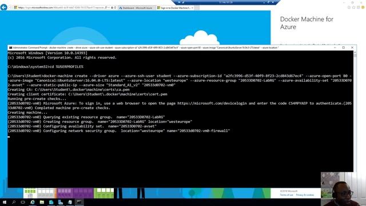The image size is (366, 206).
Task: Click 'Configuring network security group' line
Action: pyautogui.click(x=119, y=131)
